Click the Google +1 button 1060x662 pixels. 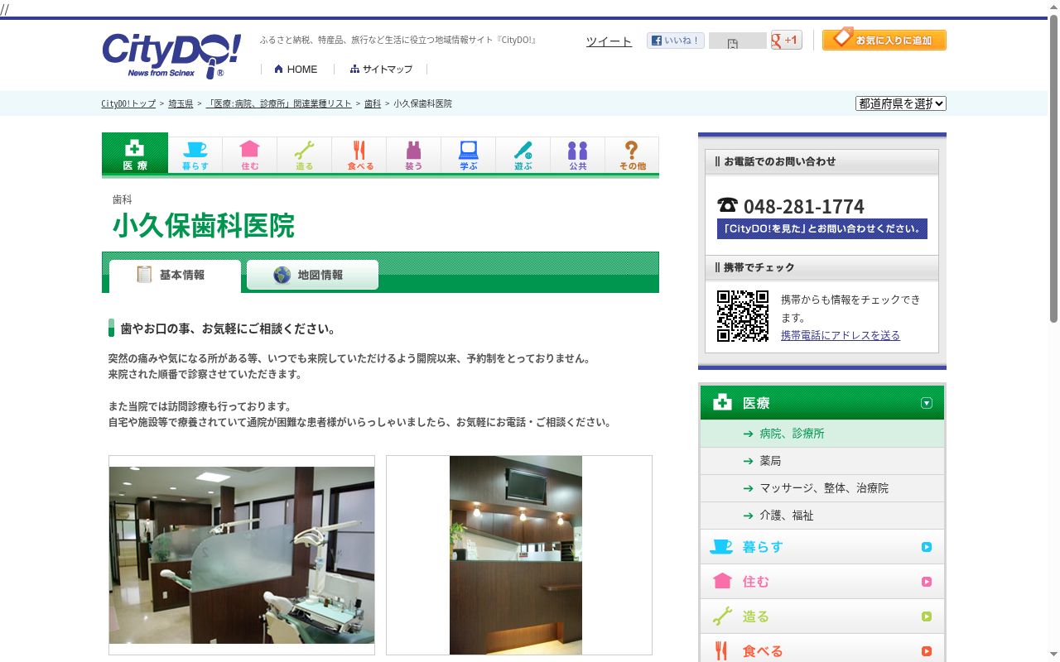coord(787,40)
